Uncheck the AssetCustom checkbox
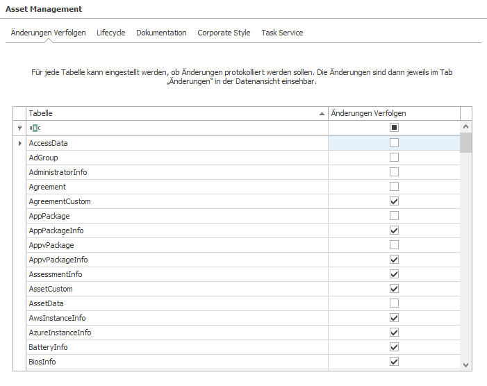The height and width of the screenshot is (386, 487). tap(394, 289)
